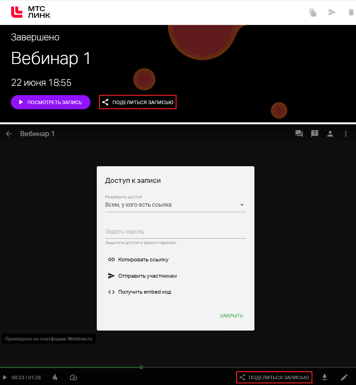
Task: Expand the Разрешить доступ dropdown
Action: click(x=176, y=205)
